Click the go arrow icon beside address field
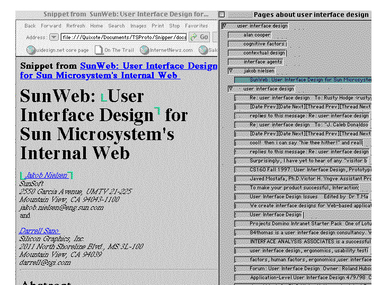The image size is (381, 285). click(193, 37)
